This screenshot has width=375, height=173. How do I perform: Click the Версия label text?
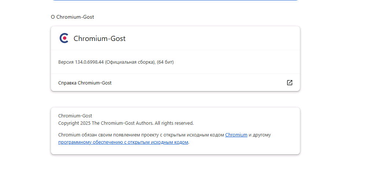66,62
